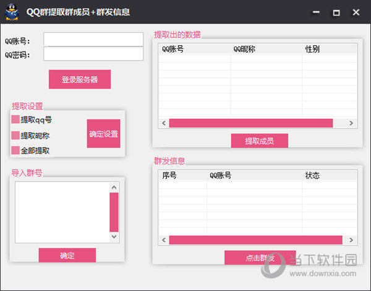The width and height of the screenshot is (371, 291).
Task: Click the QQ账号 column header in 提取出的数据
Action: pyautogui.click(x=195, y=50)
